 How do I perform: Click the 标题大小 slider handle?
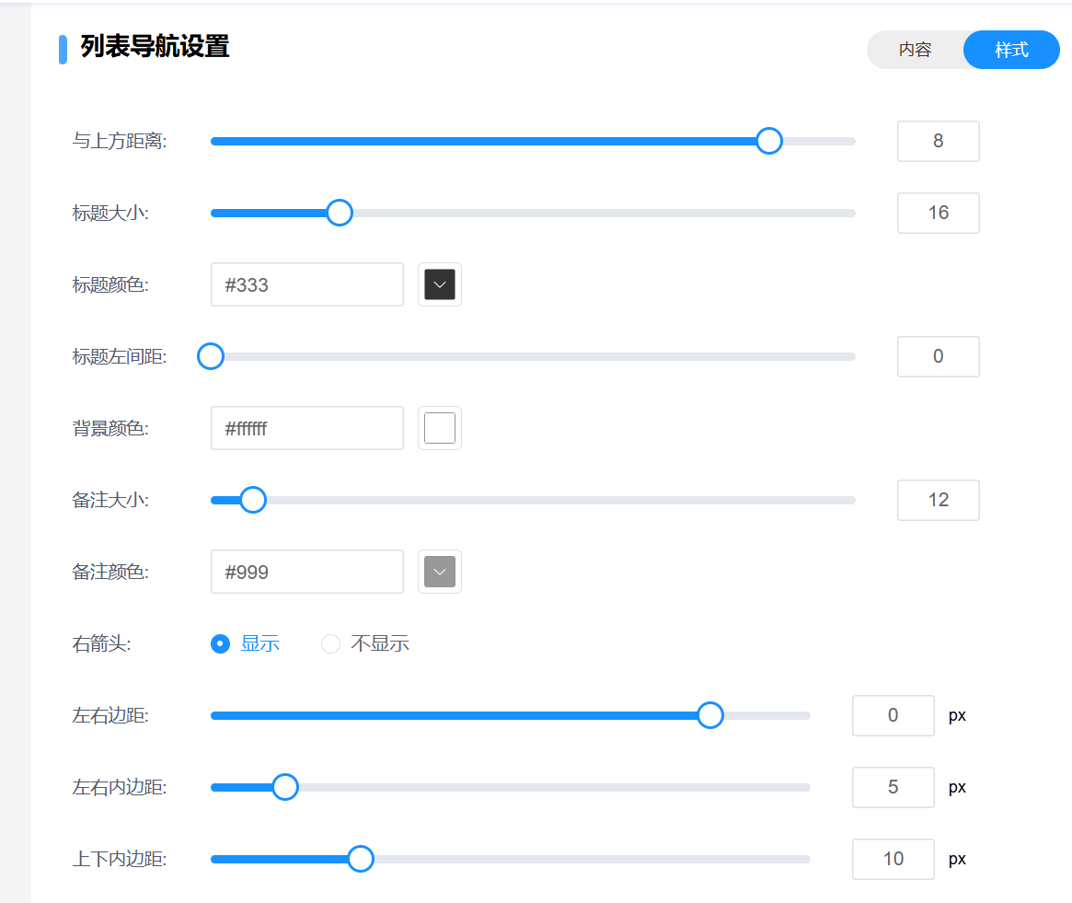point(340,213)
